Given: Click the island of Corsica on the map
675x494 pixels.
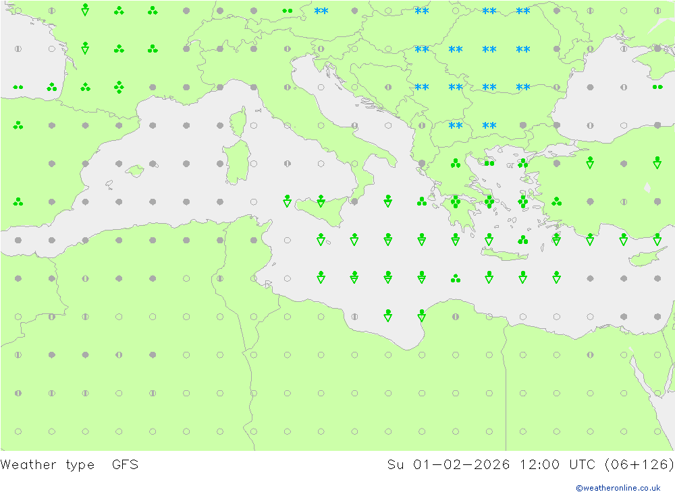Looking at the screenshot, I should tap(239, 122).
